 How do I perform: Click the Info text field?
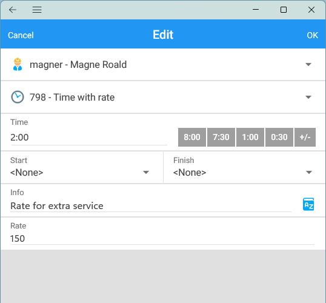click(151, 206)
